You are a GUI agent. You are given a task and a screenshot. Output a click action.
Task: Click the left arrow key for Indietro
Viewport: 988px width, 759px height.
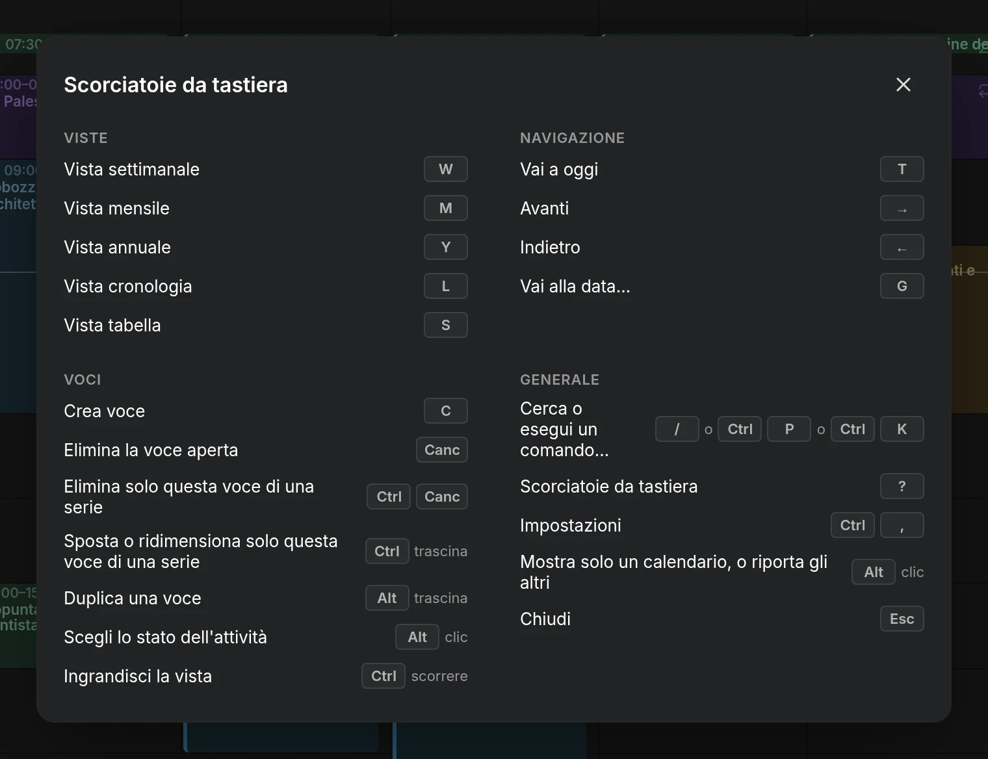tap(902, 247)
